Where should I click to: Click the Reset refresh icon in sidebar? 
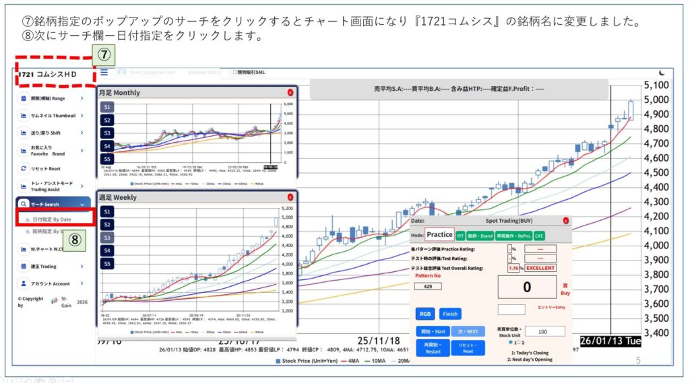click(x=24, y=168)
